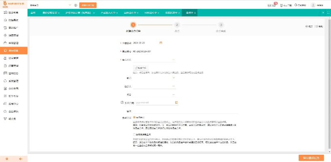Image resolution: width=331 pixels, height=162 pixels.
Task: Click the settings gear at sidebar bottom
Action: (7, 158)
